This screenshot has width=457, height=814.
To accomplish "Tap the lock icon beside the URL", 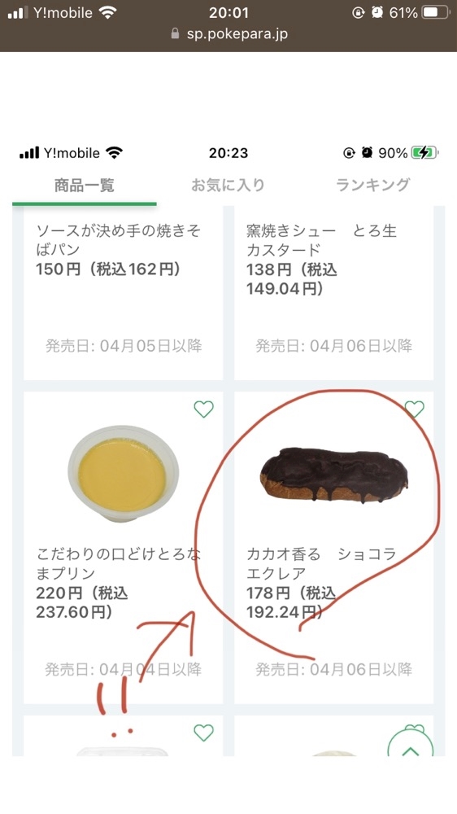I will point(175,33).
